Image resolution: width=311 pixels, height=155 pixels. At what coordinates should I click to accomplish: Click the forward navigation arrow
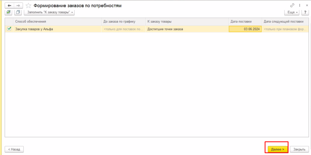tap(18, 5)
